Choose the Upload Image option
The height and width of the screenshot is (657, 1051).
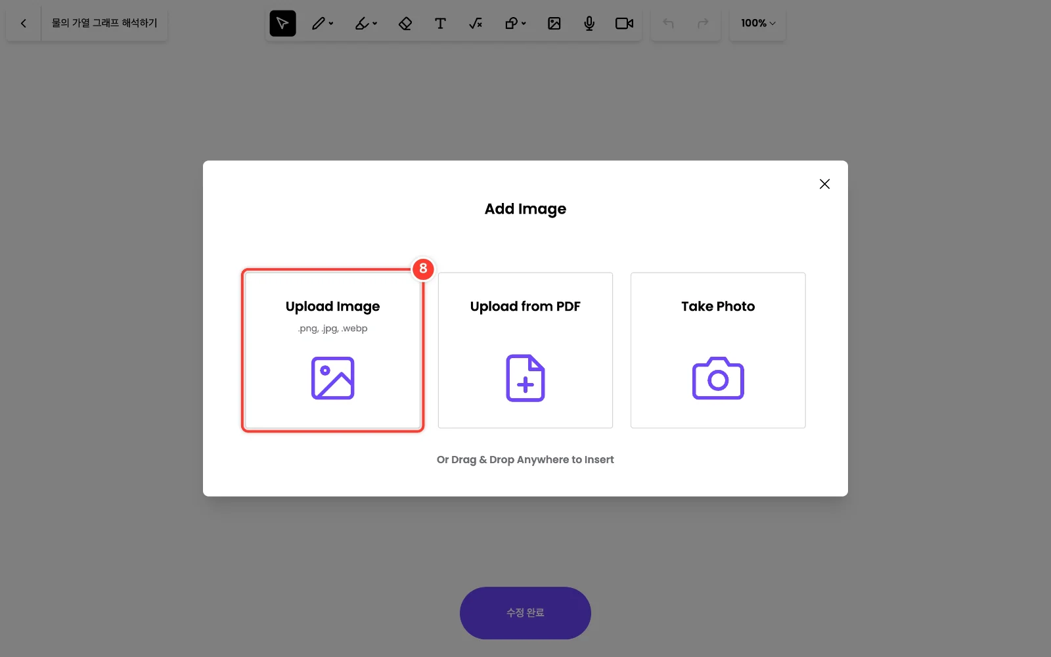(332, 350)
